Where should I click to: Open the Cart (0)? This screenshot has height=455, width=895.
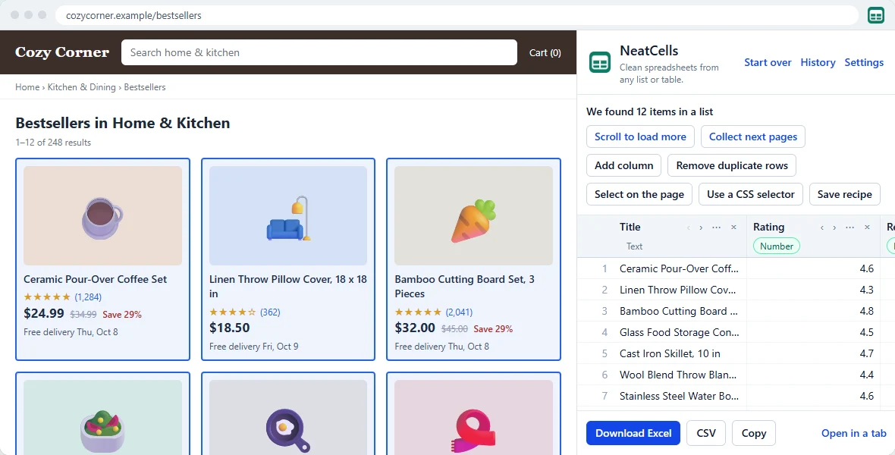(x=545, y=52)
